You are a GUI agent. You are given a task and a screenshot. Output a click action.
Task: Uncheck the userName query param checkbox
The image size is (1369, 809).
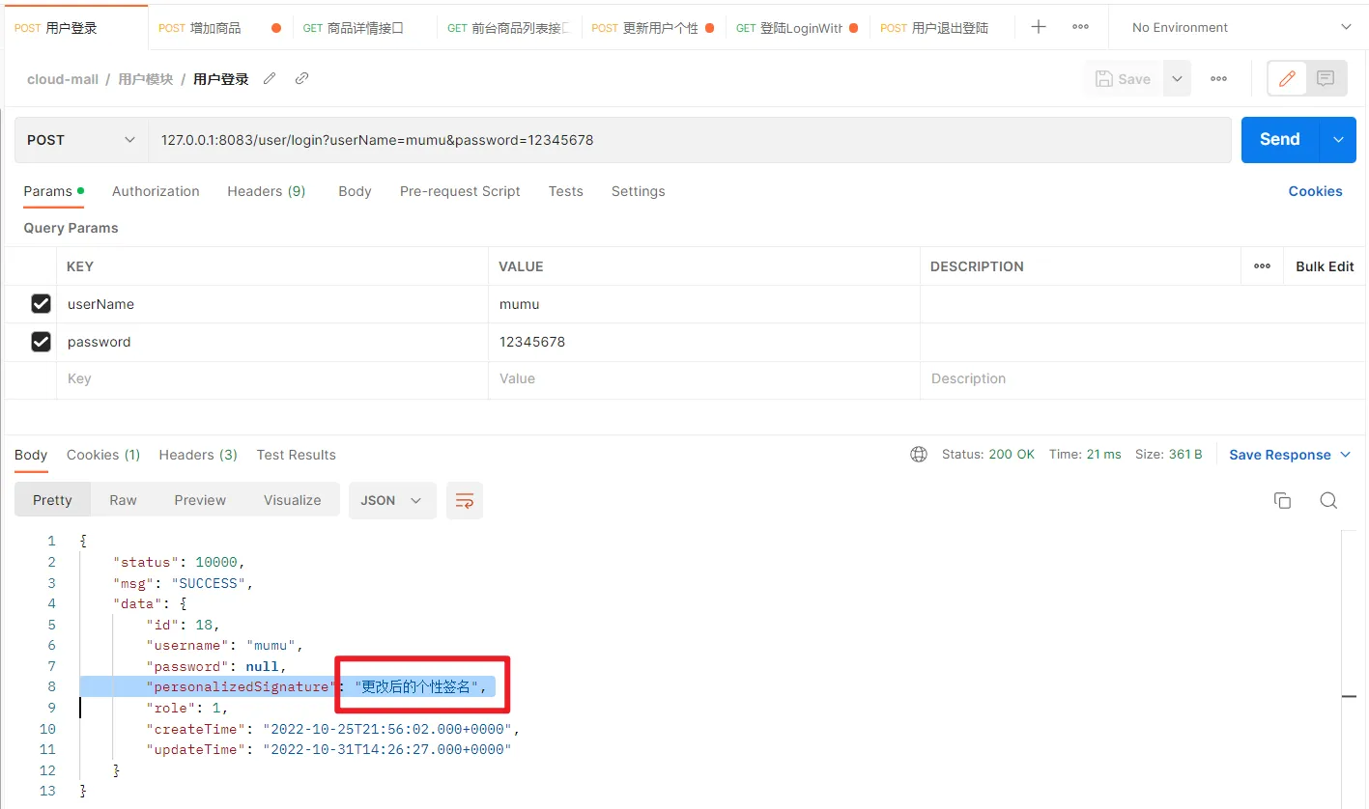coord(41,304)
